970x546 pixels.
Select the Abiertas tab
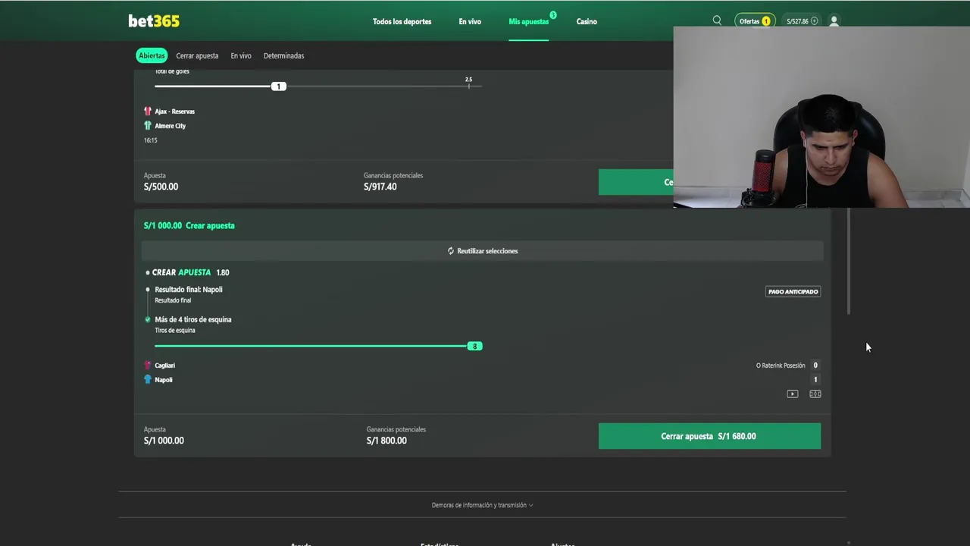click(x=152, y=55)
